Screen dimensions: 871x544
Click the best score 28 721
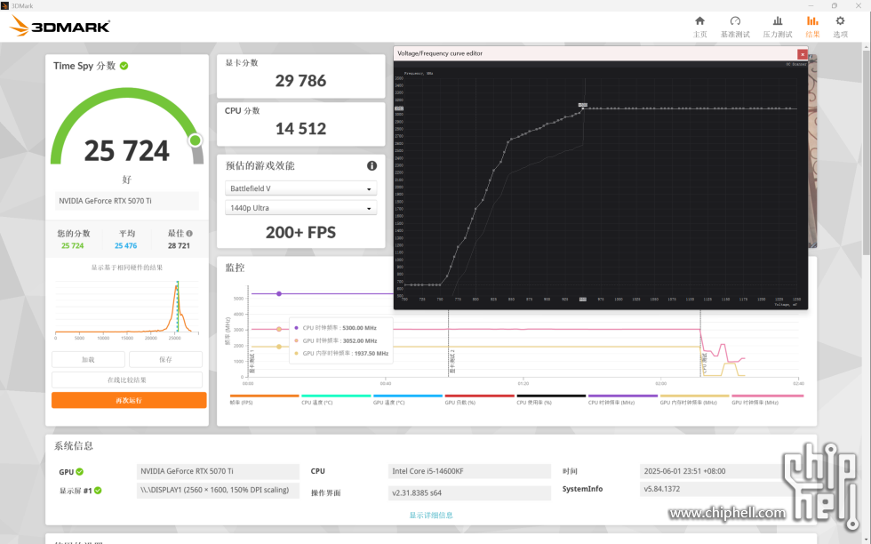click(179, 245)
